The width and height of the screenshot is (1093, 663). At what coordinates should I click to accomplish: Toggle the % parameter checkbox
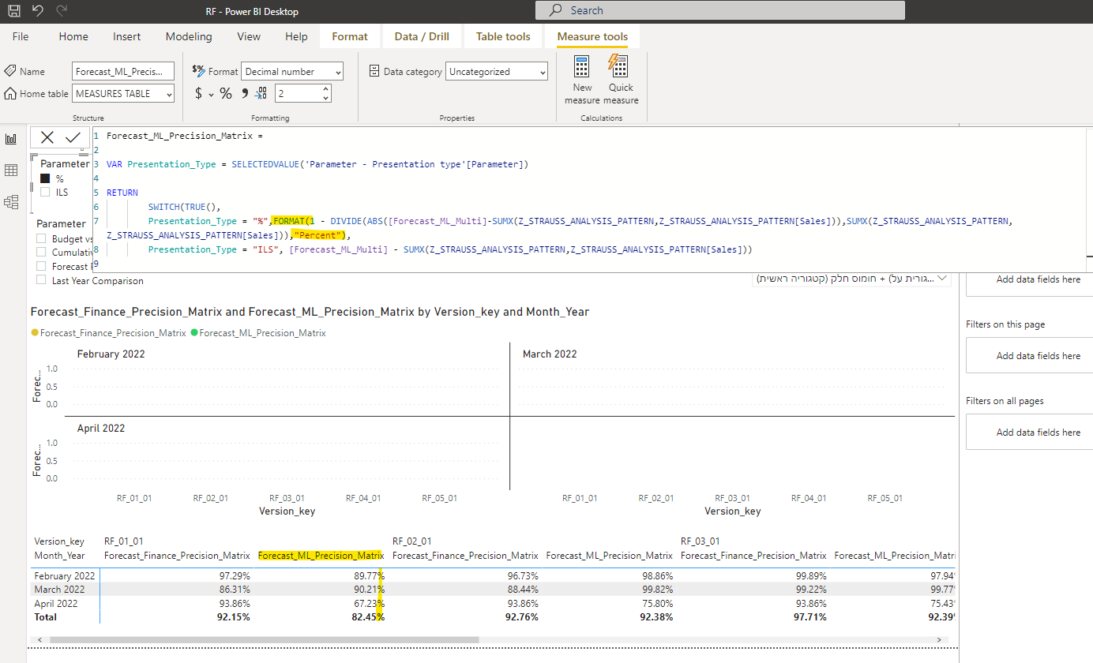click(45, 178)
